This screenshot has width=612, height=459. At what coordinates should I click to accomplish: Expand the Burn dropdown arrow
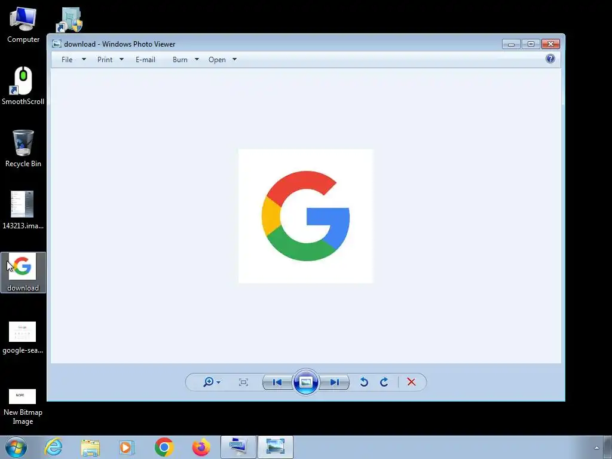pyautogui.click(x=197, y=59)
